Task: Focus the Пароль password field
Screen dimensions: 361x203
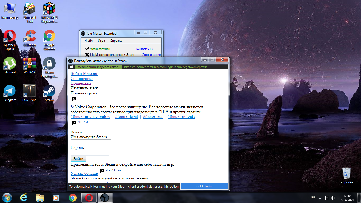Action: pos(90,153)
